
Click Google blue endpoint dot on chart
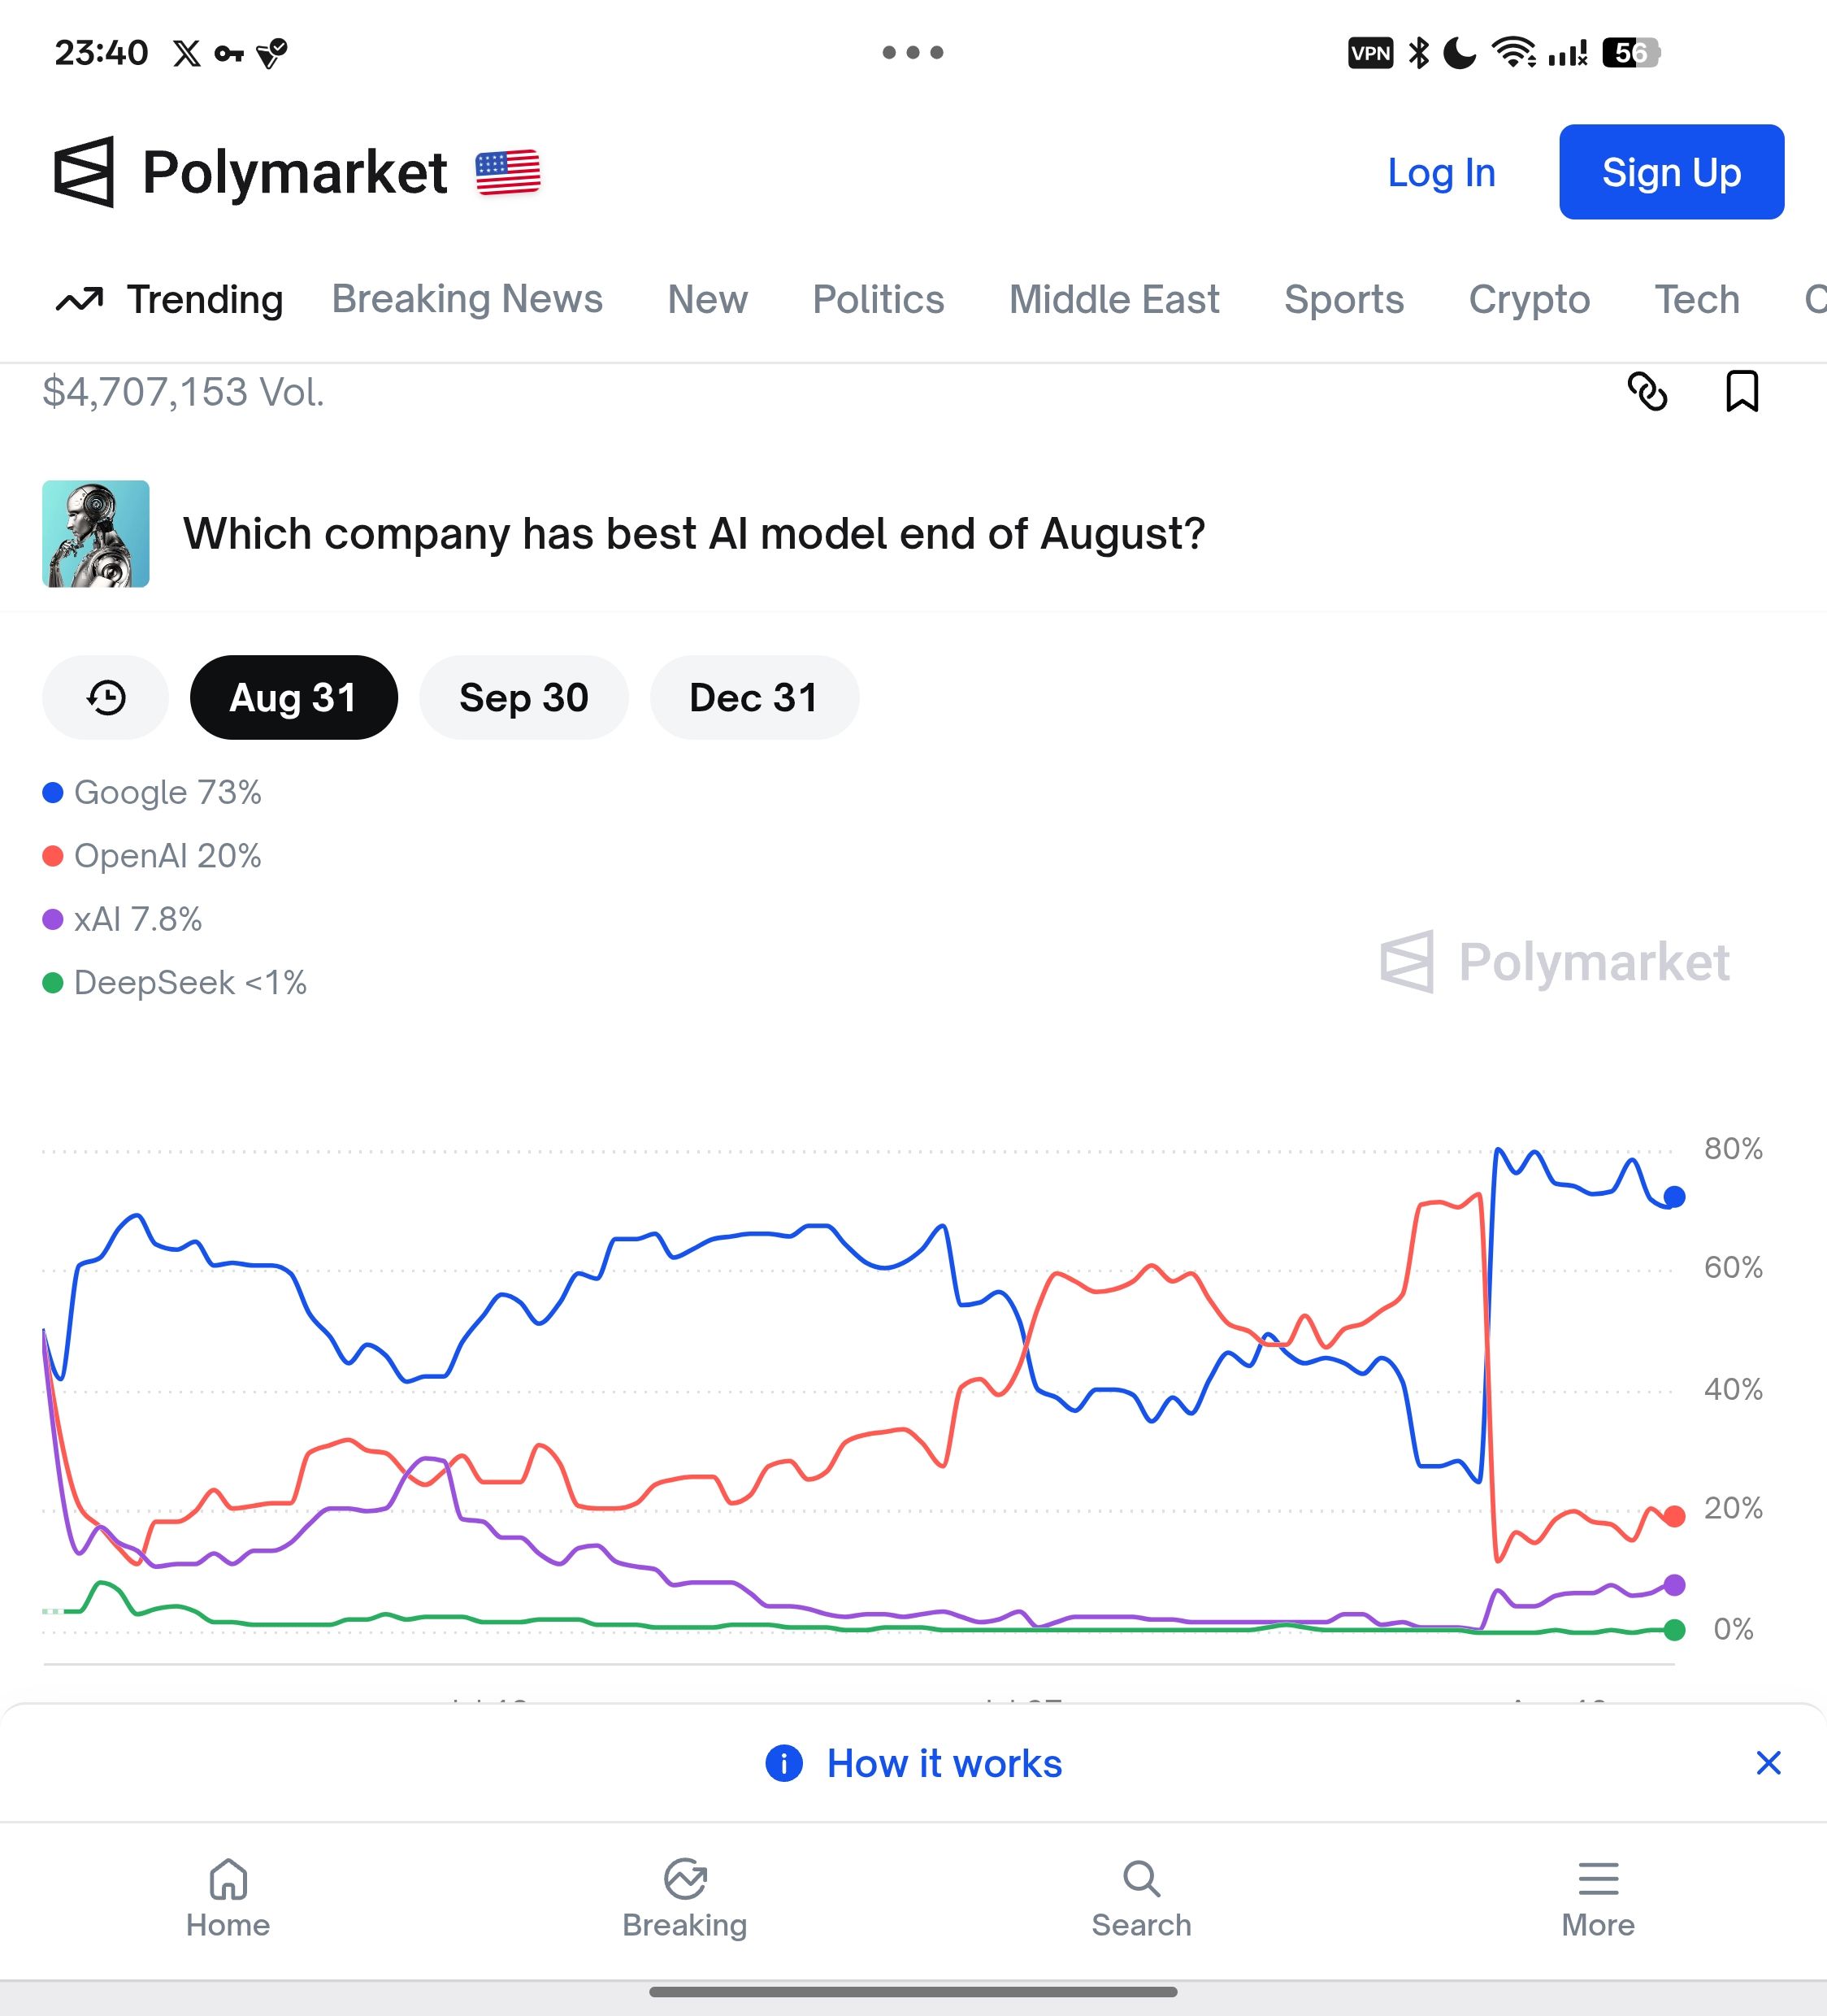click(x=1674, y=1196)
